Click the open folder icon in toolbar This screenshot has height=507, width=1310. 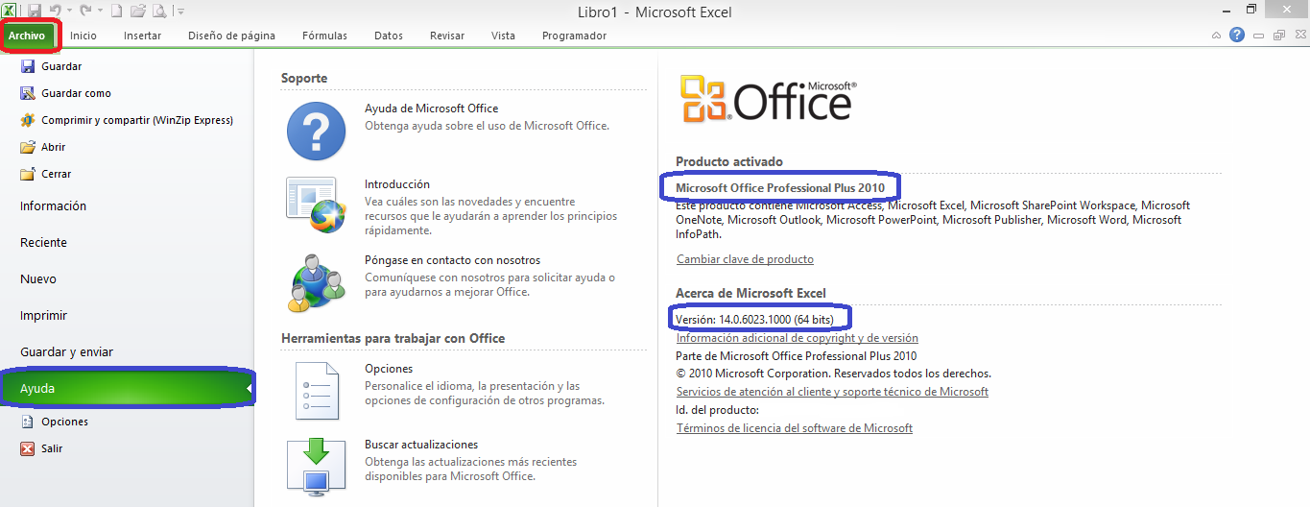point(137,11)
